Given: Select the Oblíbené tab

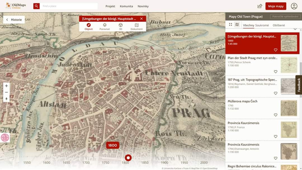Looking at the screenshot, I should coord(279,25).
